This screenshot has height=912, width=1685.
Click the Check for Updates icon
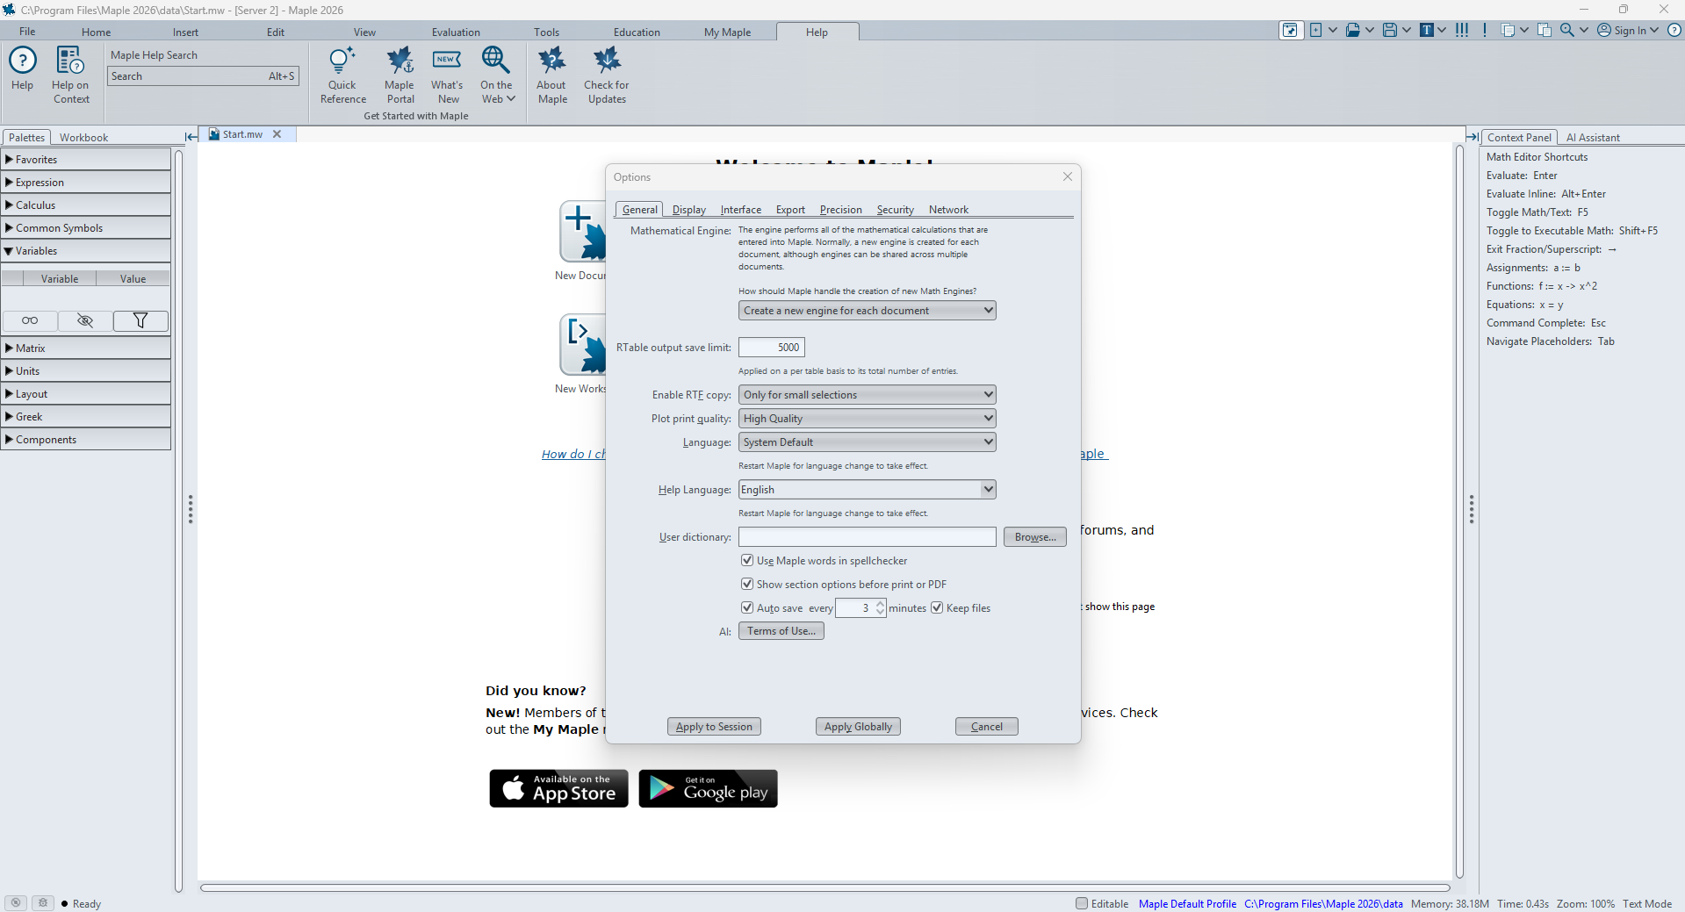pyautogui.click(x=607, y=61)
